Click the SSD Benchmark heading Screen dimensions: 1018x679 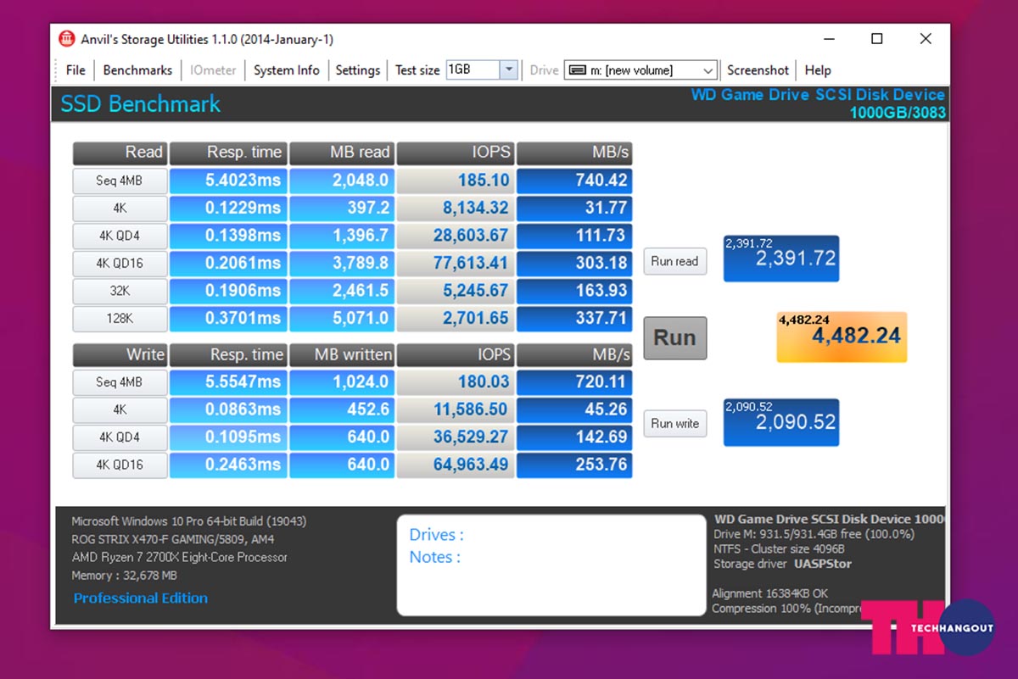click(140, 104)
